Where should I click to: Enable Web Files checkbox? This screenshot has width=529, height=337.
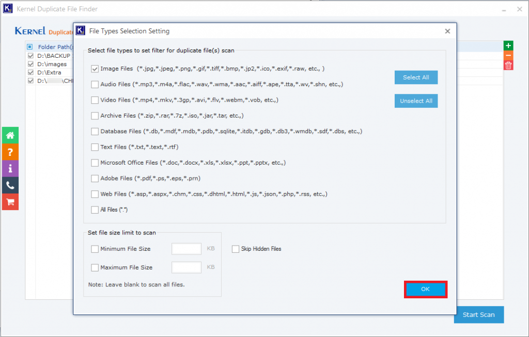point(95,194)
